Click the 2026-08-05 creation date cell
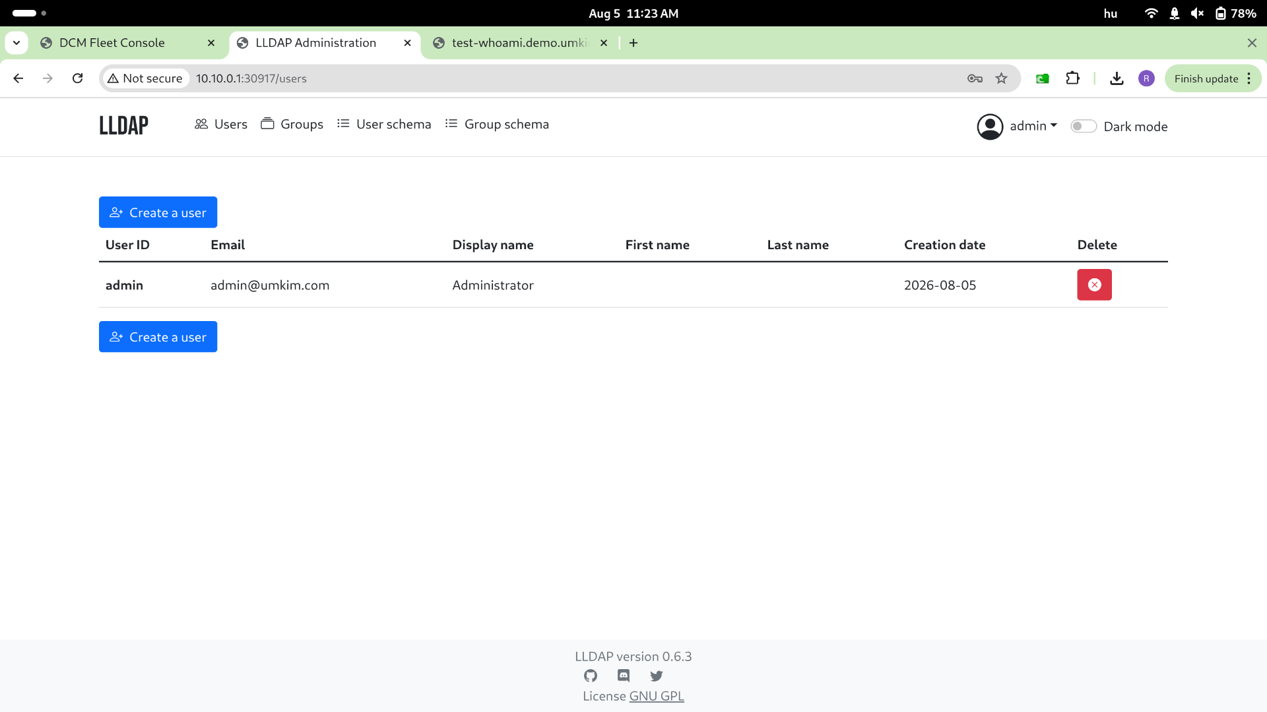Viewport: 1267px width, 712px height. pyautogui.click(x=940, y=285)
